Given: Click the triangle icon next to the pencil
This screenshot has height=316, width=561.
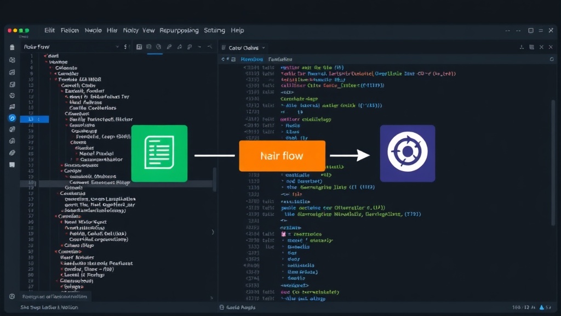Looking at the screenshot, I should (x=180, y=47).
